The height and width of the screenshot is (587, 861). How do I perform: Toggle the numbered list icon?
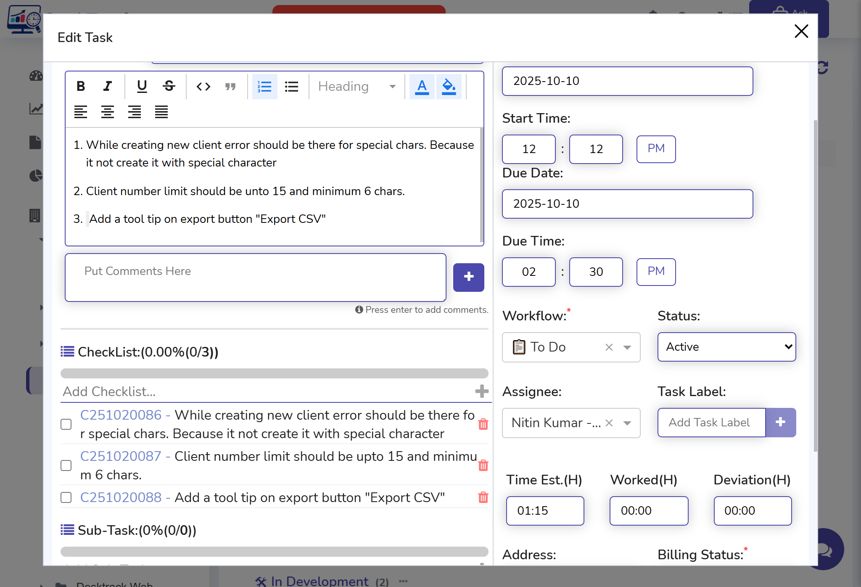point(264,87)
